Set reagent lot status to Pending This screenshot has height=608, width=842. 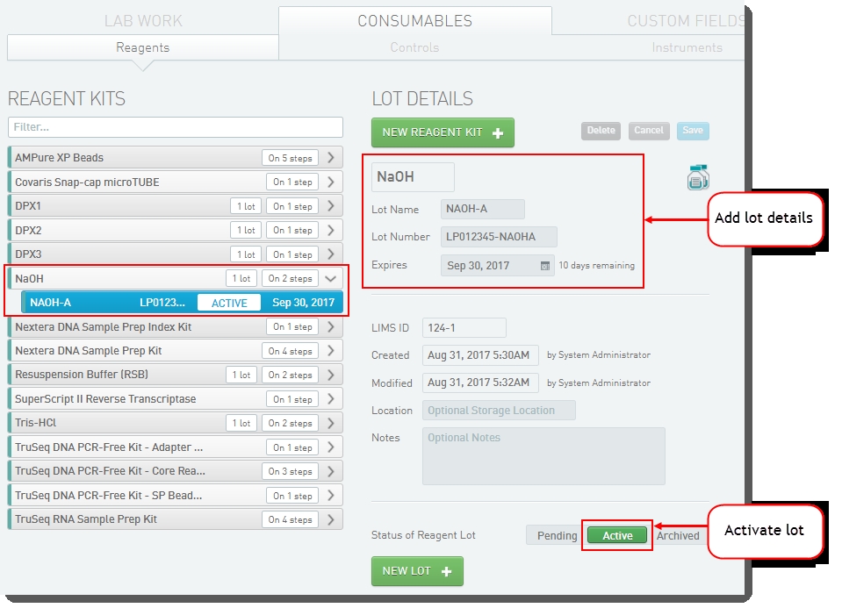point(557,535)
